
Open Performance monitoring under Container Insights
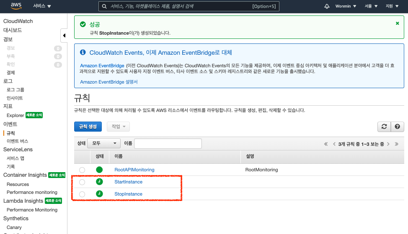(x=32, y=192)
